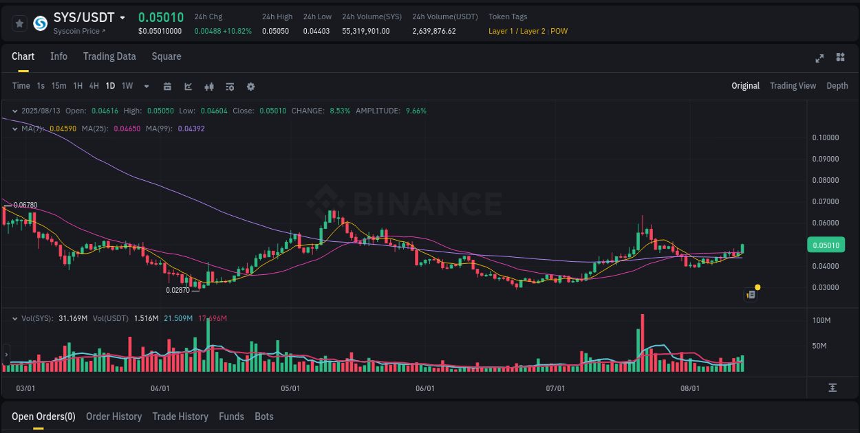Viewport: 860px width, 433px height.
Task: Open the chart settings gear icon
Action: [250, 86]
